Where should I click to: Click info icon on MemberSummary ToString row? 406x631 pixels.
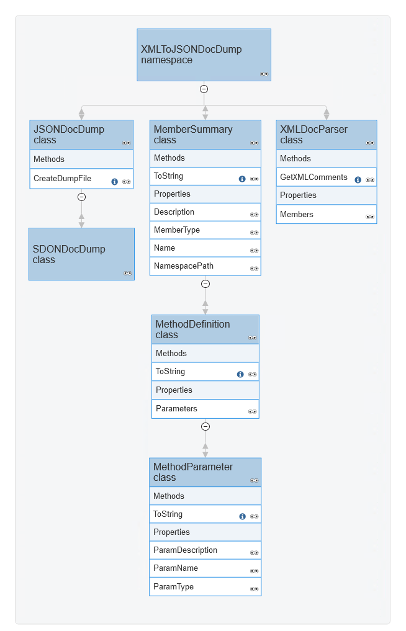(242, 179)
